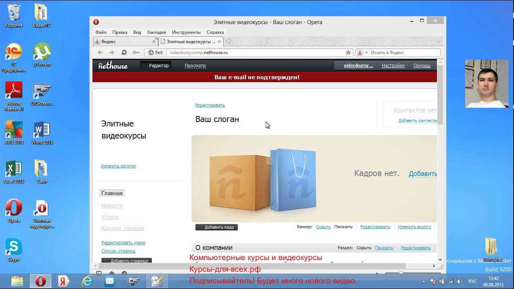The image size is (514, 289).
Task: Click the Opera icon in the taskbar
Action: point(40,281)
